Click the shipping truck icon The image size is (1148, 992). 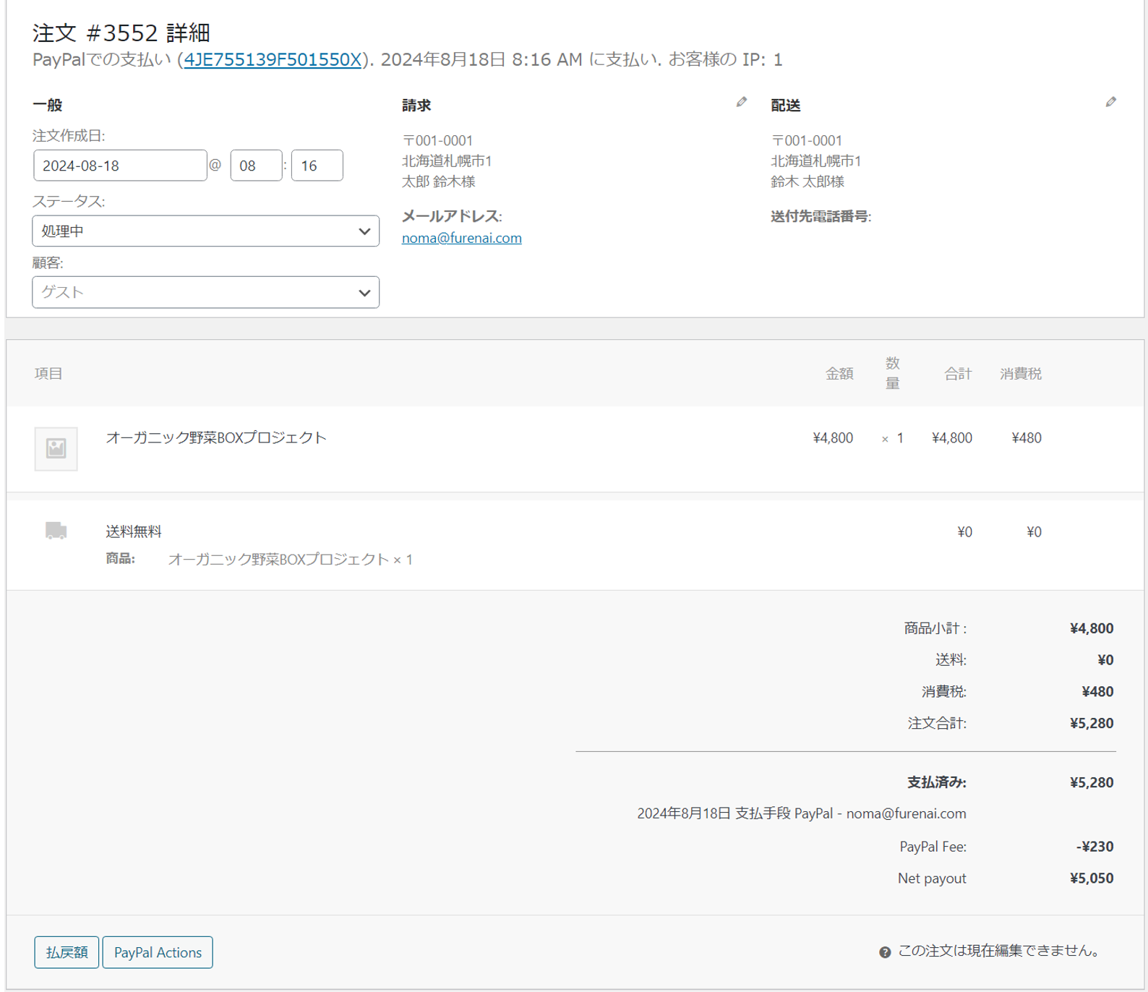tap(56, 531)
